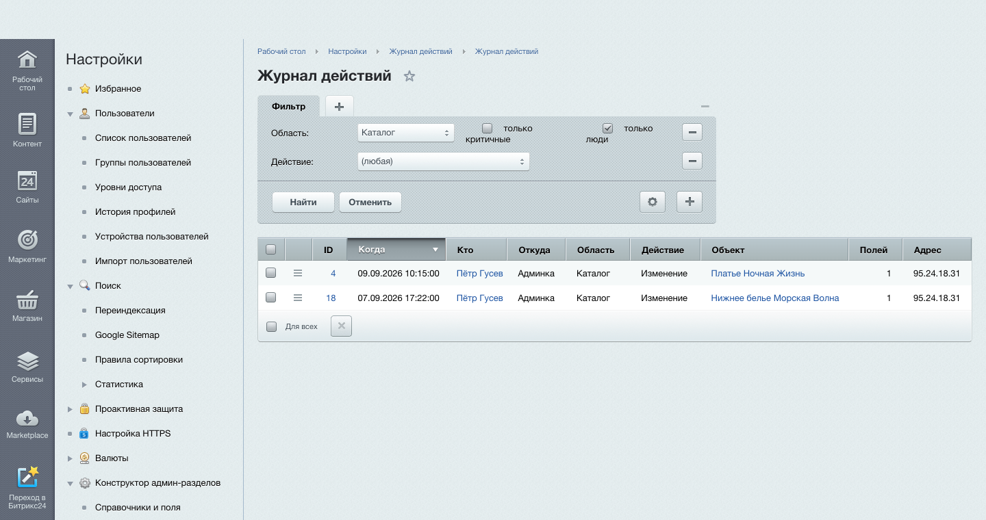Screen dimensions: 986x520
Task: Add a new filter tab with plus
Action: pyautogui.click(x=339, y=106)
